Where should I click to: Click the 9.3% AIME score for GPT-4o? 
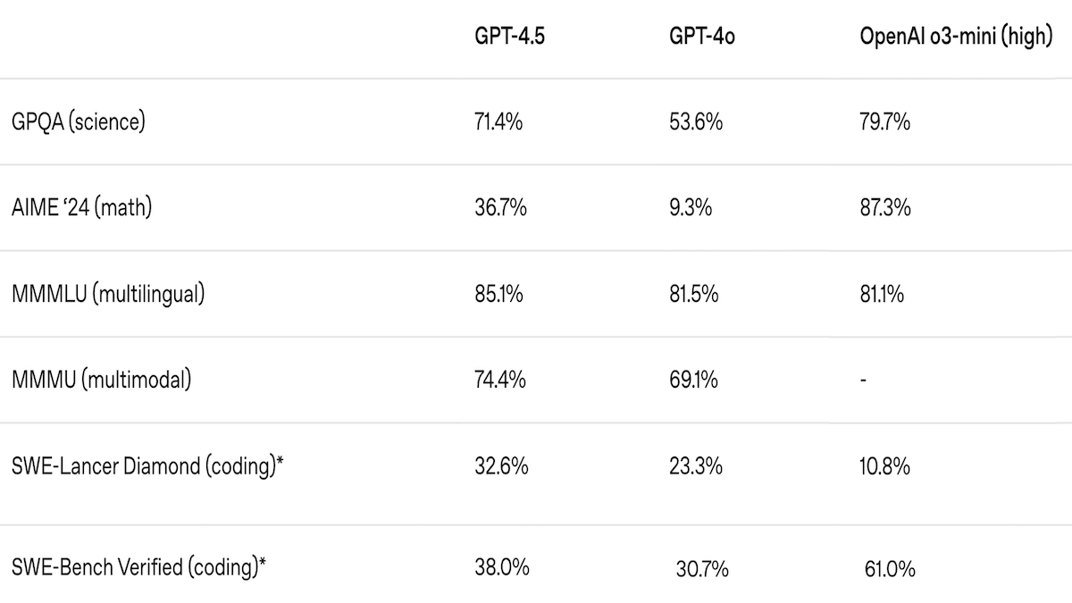691,208
